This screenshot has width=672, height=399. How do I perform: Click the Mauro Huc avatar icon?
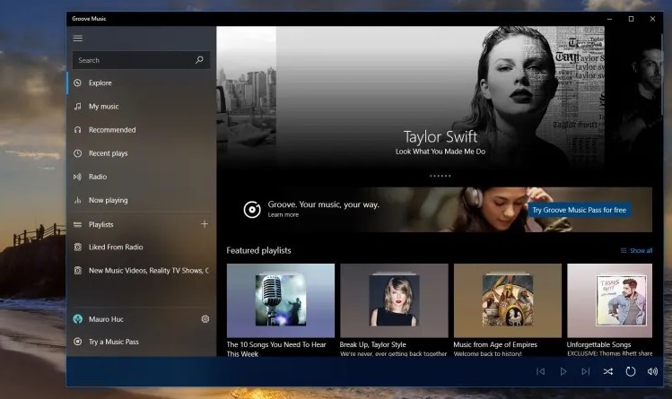77,319
